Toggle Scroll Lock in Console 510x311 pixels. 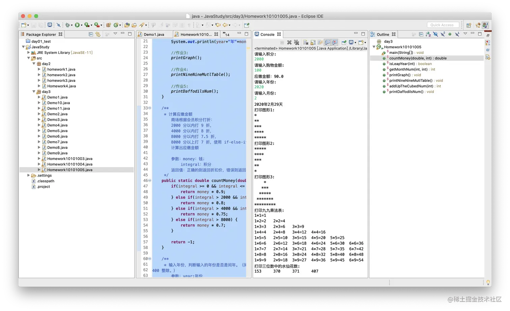point(313,42)
